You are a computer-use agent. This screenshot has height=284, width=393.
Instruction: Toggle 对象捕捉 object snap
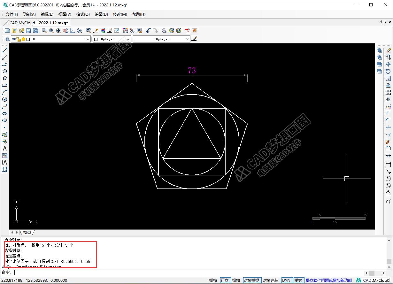point(252,280)
